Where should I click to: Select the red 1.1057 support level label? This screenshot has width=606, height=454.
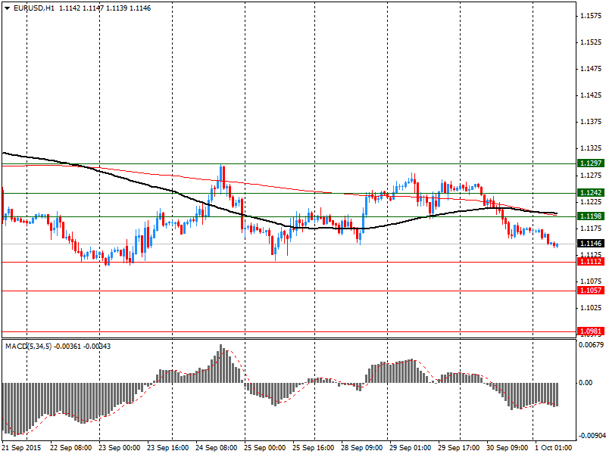click(591, 291)
